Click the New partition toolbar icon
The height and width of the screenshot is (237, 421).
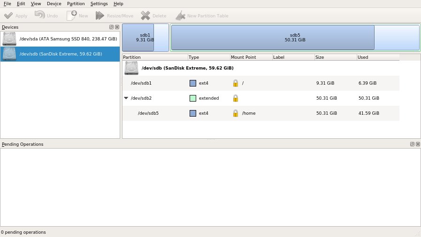click(x=71, y=16)
